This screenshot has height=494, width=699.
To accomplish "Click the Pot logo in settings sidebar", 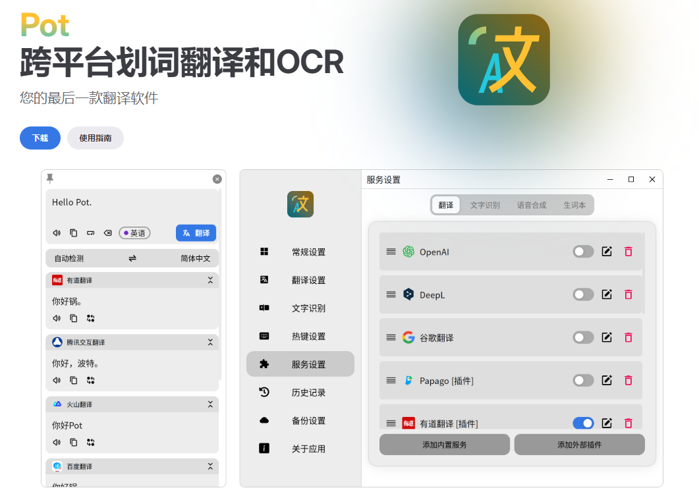I will 300,204.
